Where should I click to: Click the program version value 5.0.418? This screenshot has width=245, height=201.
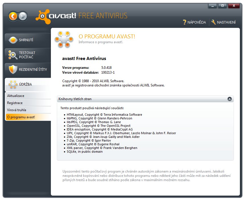[106, 68]
